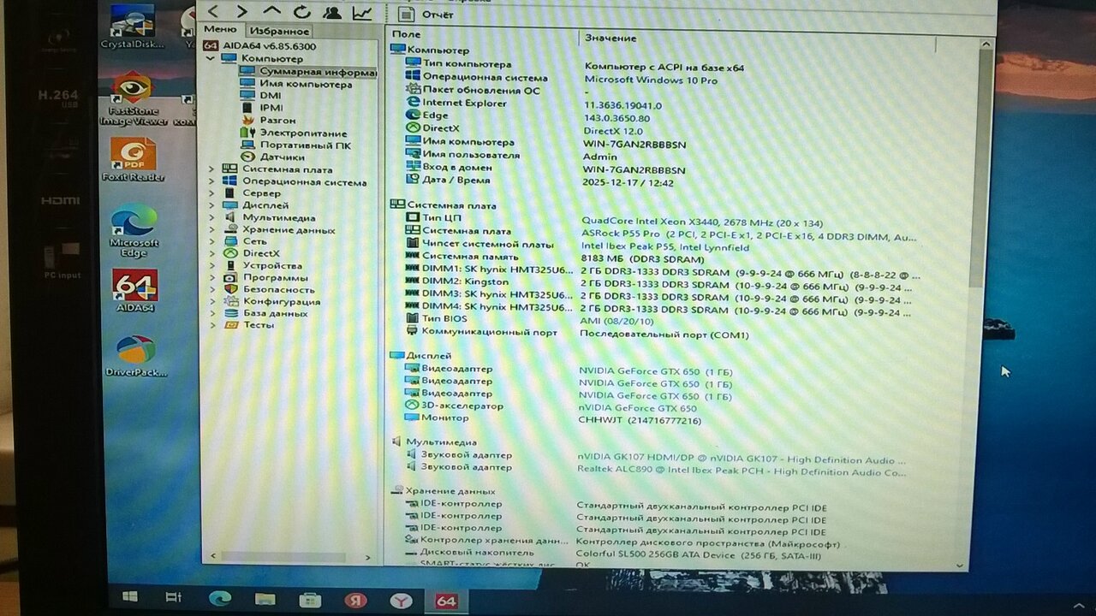Click the Forward navigation arrow
Image resolution: width=1096 pixels, height=616 pixels.
click(242, 11)
